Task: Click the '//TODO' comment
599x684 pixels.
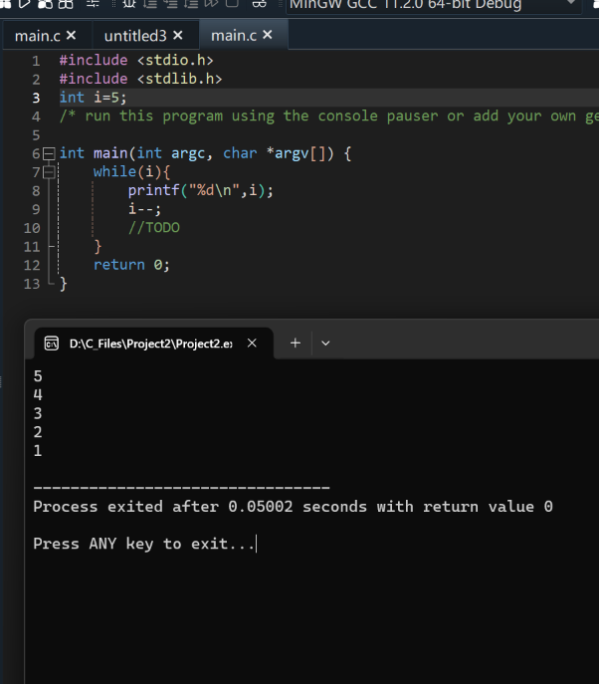Action: 154,228
